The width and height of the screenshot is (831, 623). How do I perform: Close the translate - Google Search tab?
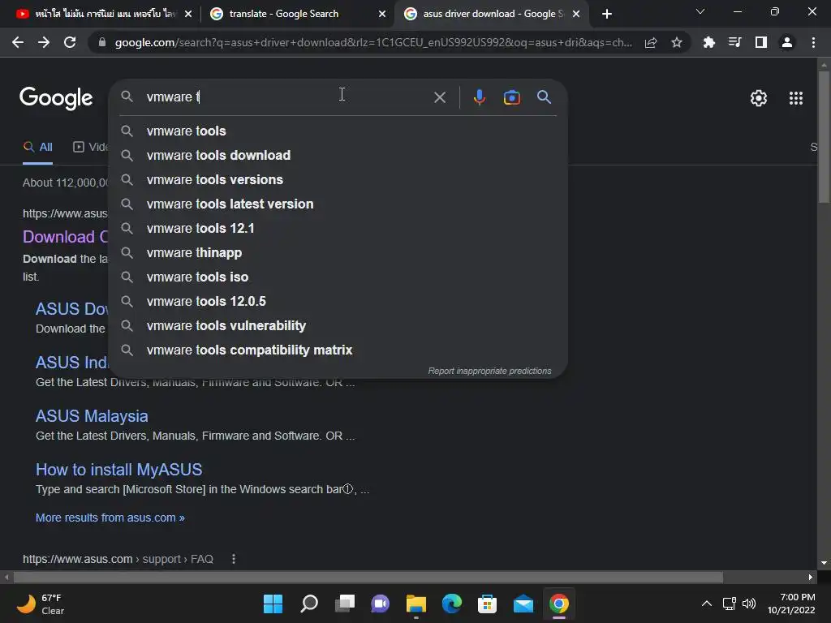tap(382, 14)
